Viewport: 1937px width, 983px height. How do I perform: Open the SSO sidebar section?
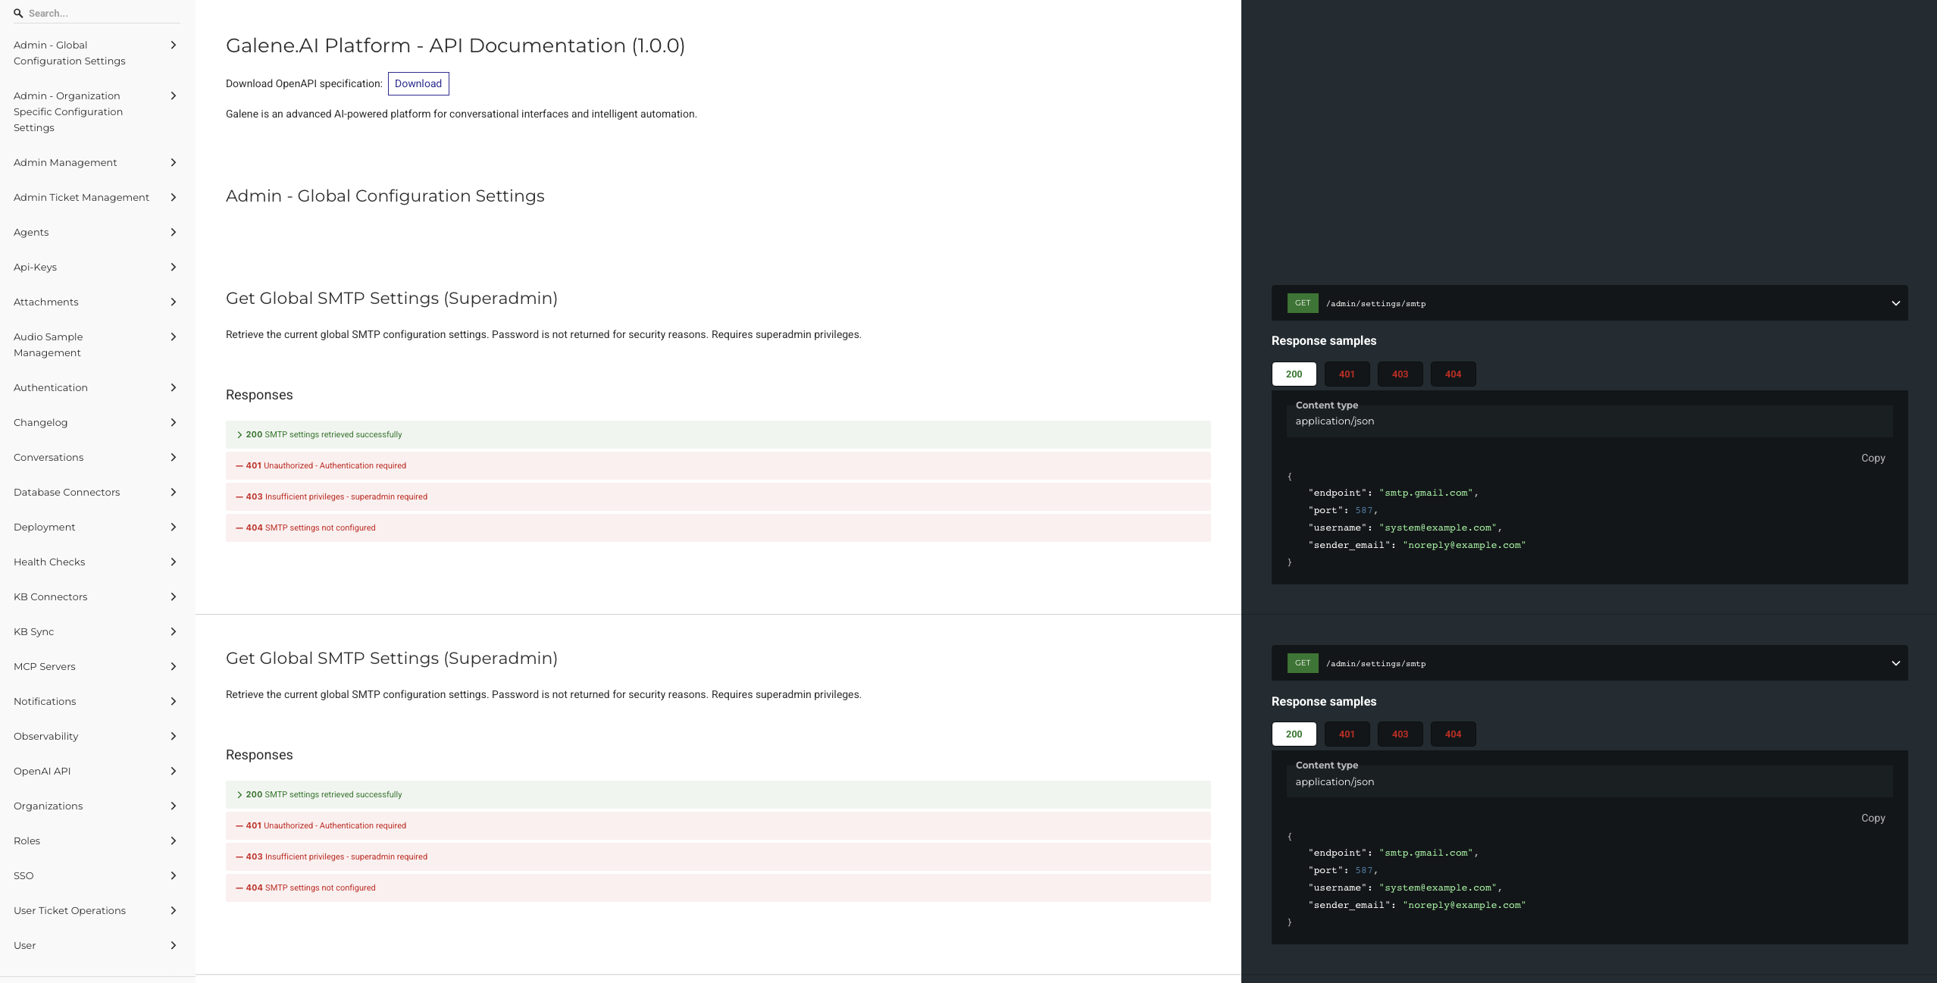23,875
